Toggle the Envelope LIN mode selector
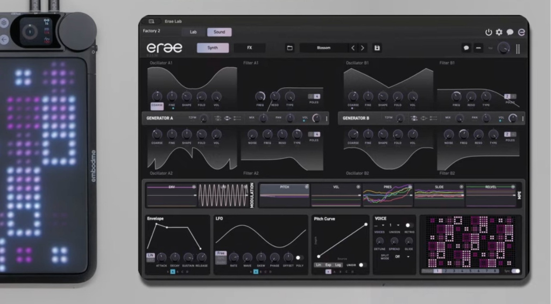This screenshot has height=304, width=551. coord(151,257)
